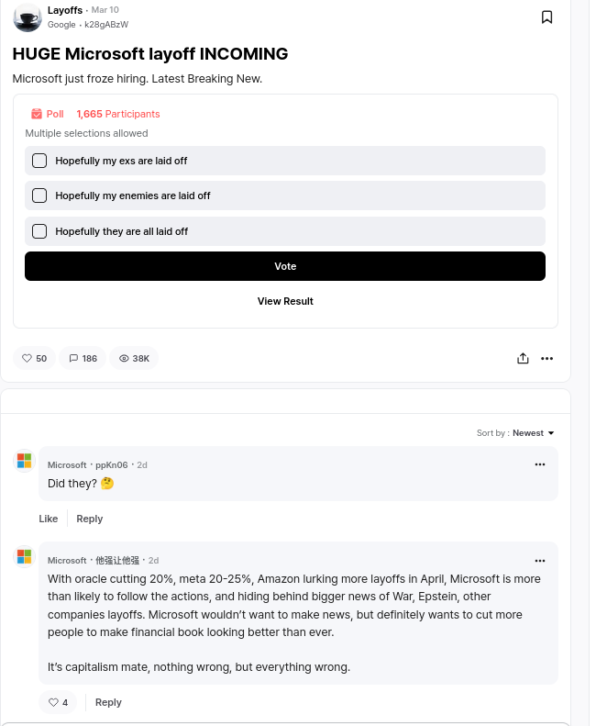Open the Layoffs channel link
The height and width of the screenshot is (726, 596).
(x=65, y=10)
